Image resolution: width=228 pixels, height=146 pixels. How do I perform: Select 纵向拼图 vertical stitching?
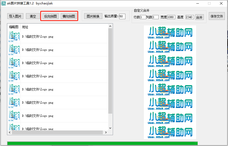[x=51, y=16]
